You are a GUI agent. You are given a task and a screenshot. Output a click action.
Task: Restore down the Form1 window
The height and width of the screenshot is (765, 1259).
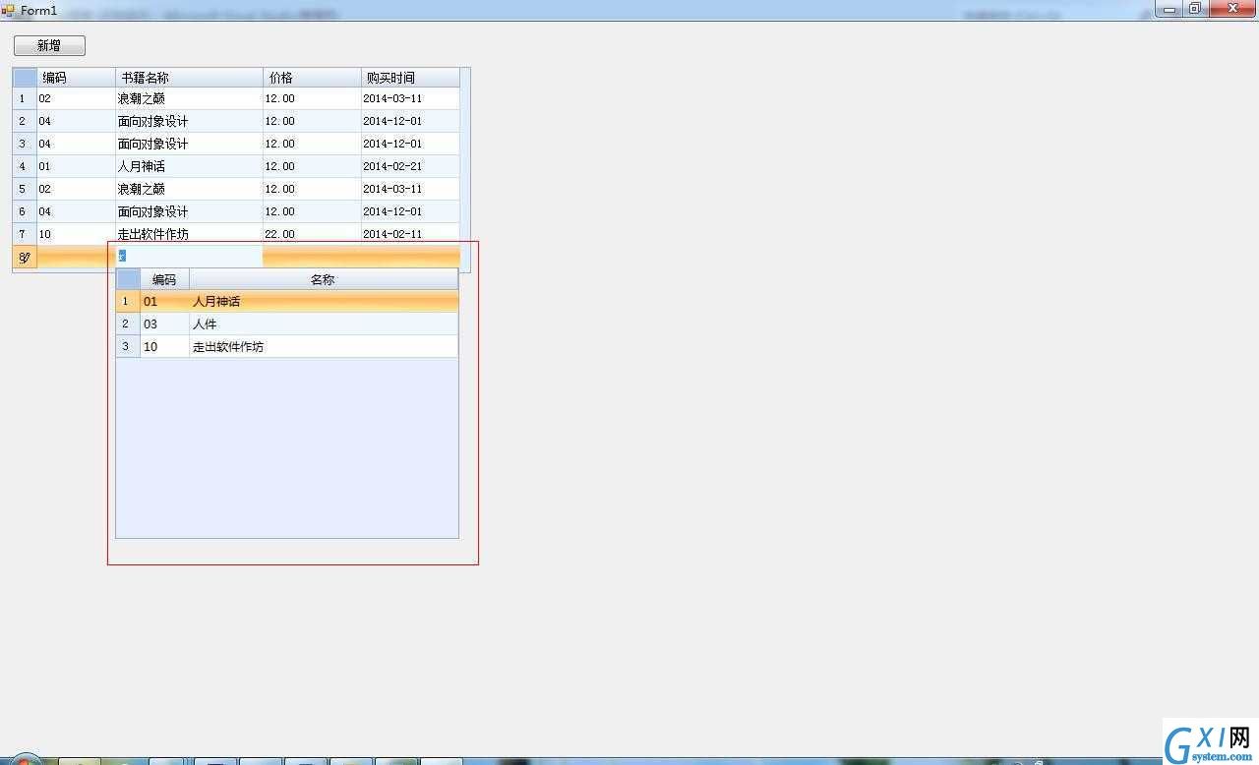click(1194, 9)
